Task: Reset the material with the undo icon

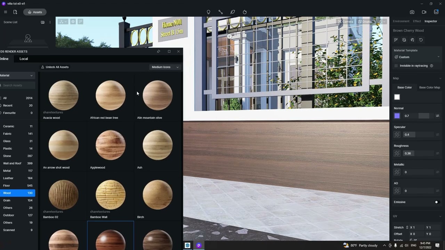Action: 421,40
